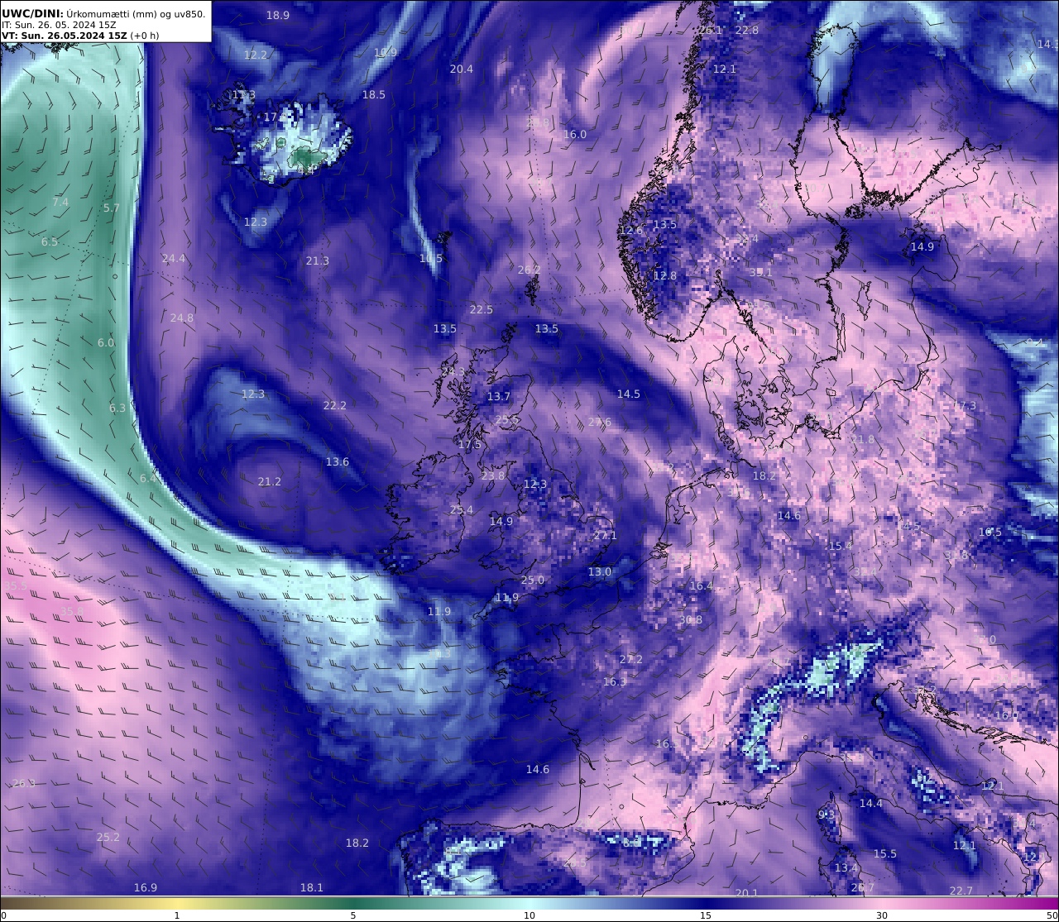Click the map value 22.5

click(x=482, y=310)
